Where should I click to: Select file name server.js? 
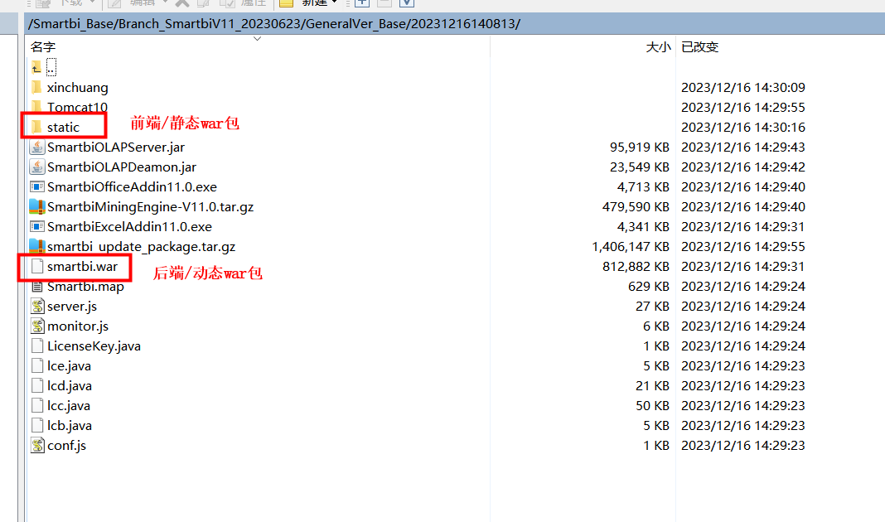click(72, 307)
